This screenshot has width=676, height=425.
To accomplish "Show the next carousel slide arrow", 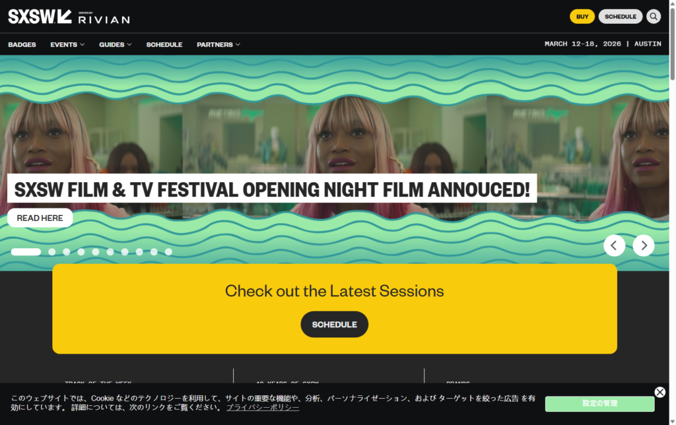I will pos(643,245).
